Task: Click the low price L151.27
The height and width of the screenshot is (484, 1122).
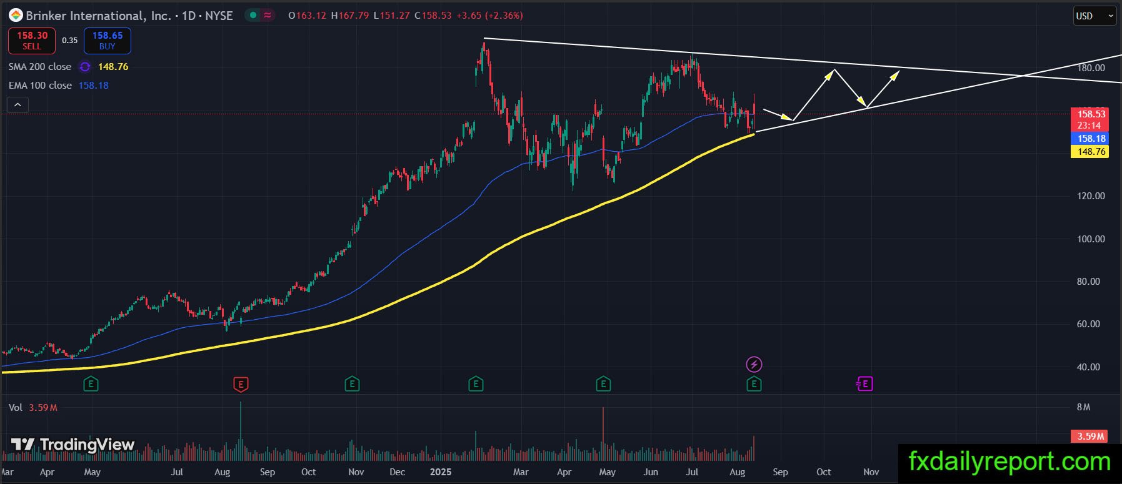Action: (391, 16)
